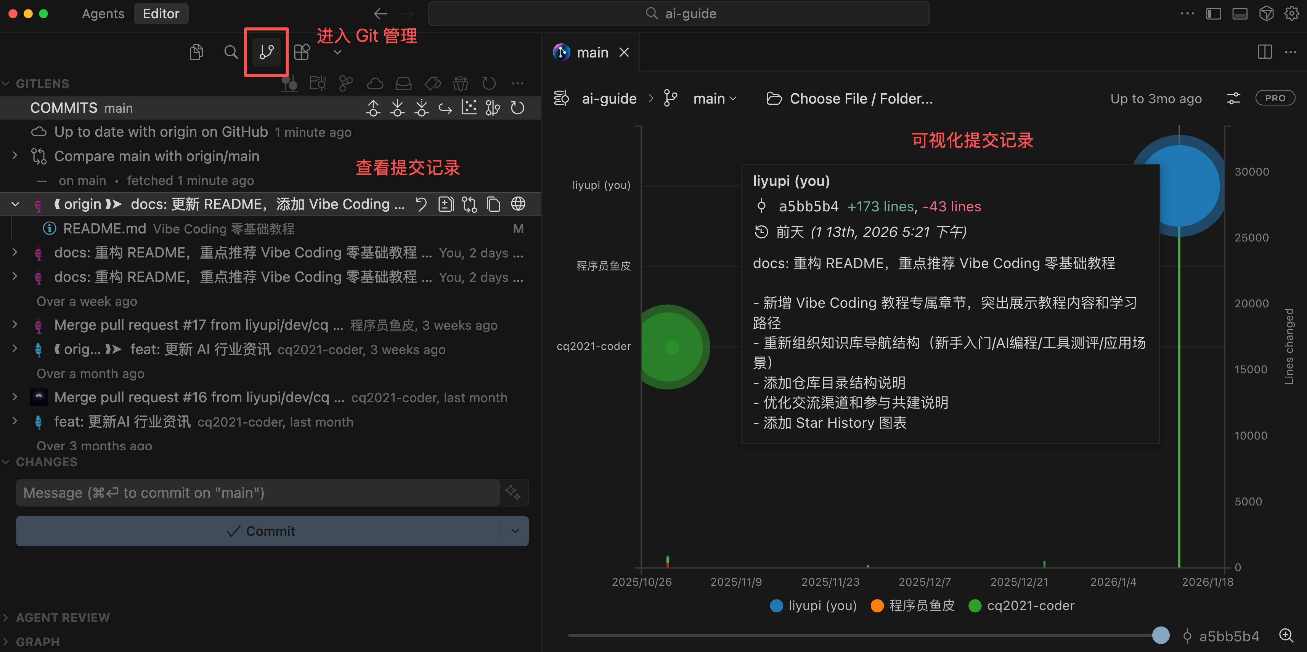Open the Extensions view icon
This screenshot has width=1307, height=652.
coord(302,52)
